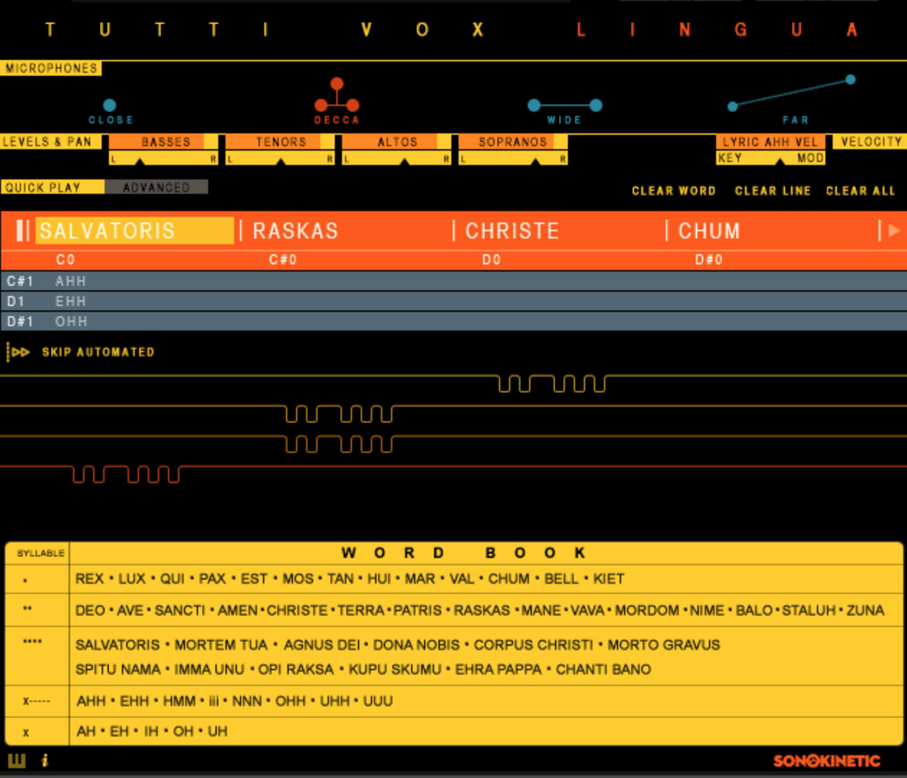Click the Basses level bar

click(x=164, y=142)
